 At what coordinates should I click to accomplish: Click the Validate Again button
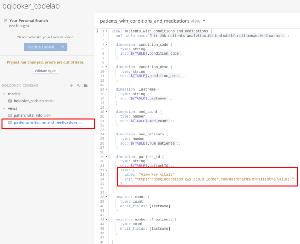pos(45,71)
